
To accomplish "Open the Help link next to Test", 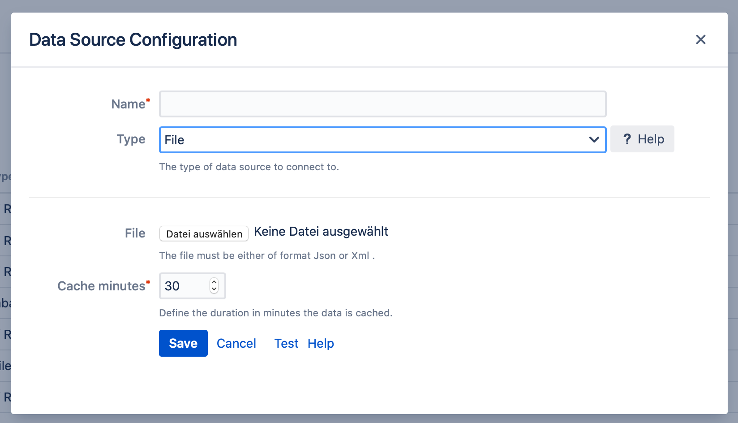I will coord(321,343).
